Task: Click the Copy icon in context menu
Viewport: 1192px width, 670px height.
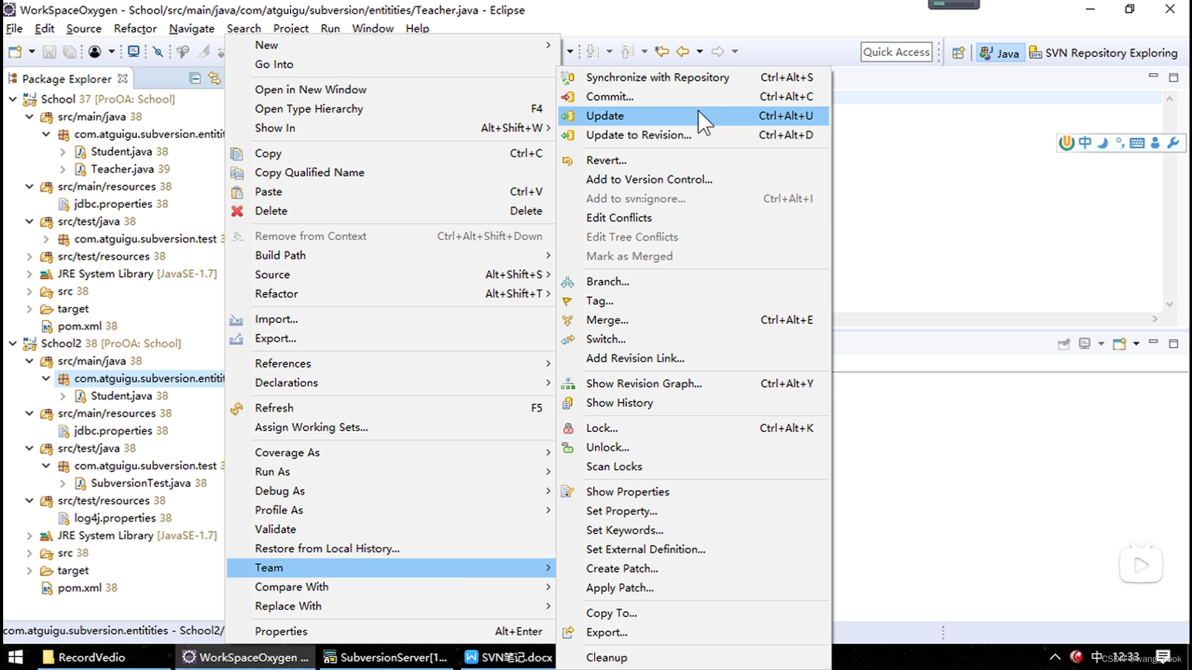Action: 237,153
